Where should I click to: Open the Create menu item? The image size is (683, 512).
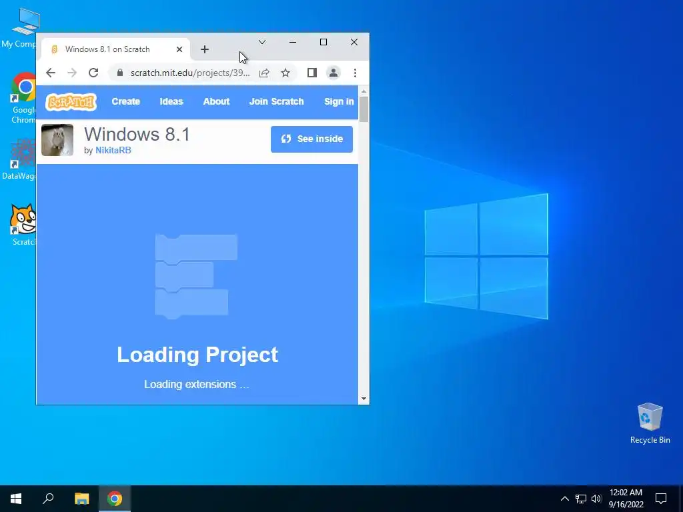(126, 101)
